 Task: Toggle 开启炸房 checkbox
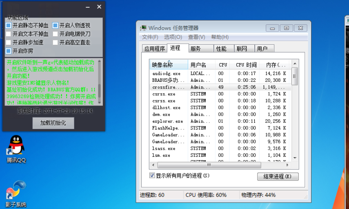click(8, 51)
